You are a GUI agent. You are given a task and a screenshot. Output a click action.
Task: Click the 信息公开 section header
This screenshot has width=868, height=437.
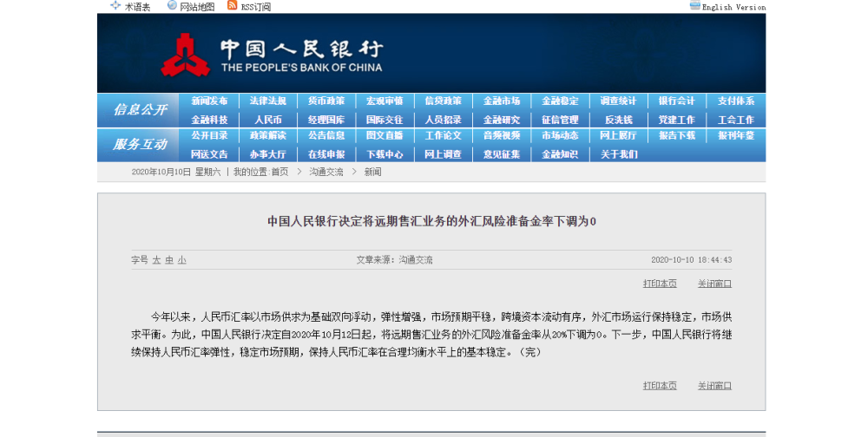[139, 110]
